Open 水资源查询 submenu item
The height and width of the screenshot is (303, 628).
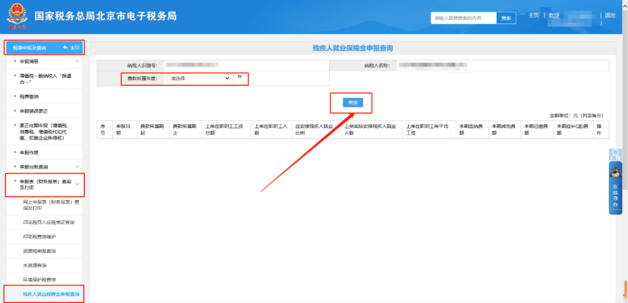(x=35, y=265)
